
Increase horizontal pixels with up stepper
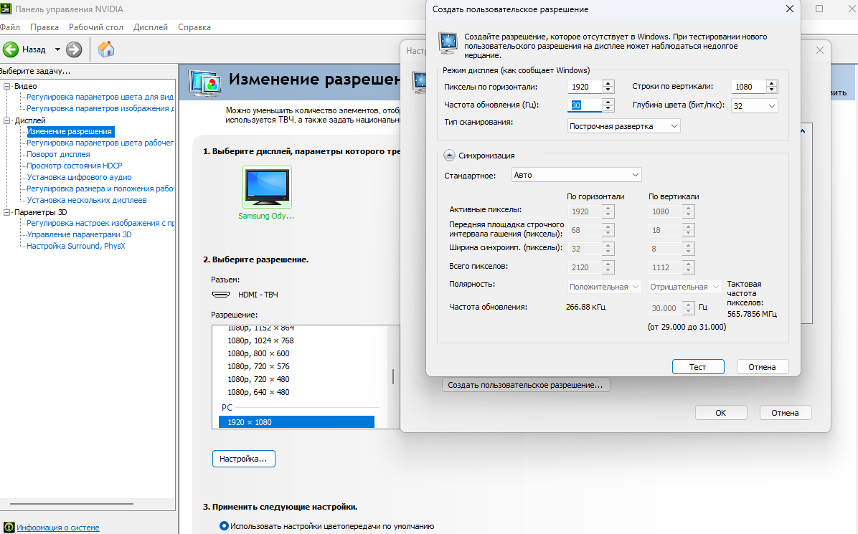coord(608,83)
